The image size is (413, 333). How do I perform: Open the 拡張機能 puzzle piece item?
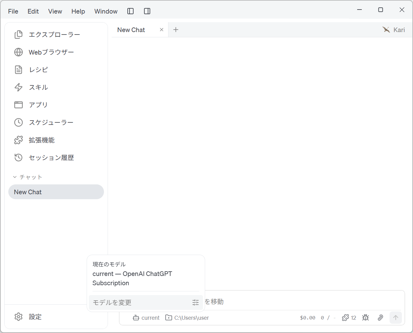[56, 140]
